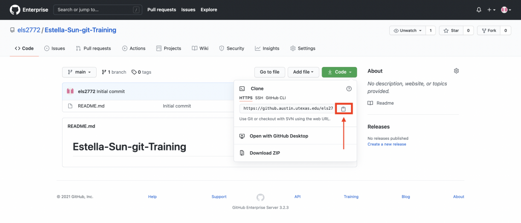
Task: Click the About section gear icon
Action: pyautogui.click(x=456, y=71)
